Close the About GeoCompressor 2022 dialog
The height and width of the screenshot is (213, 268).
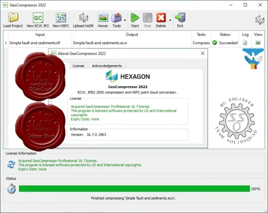click(202, 53)
